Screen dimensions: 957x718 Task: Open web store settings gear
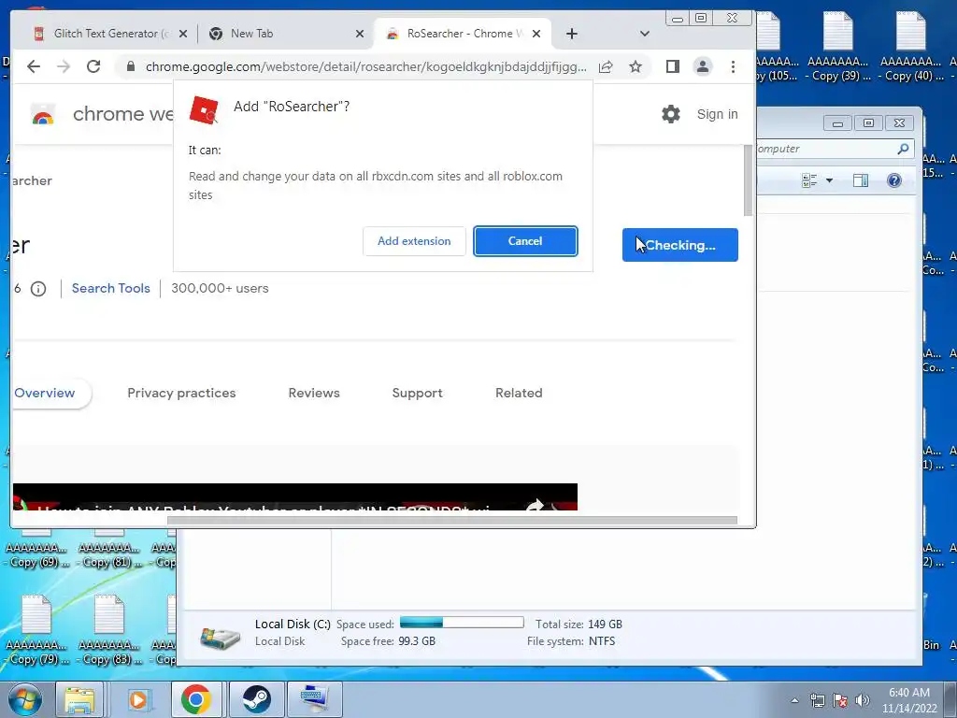click(x=671, y=114)
